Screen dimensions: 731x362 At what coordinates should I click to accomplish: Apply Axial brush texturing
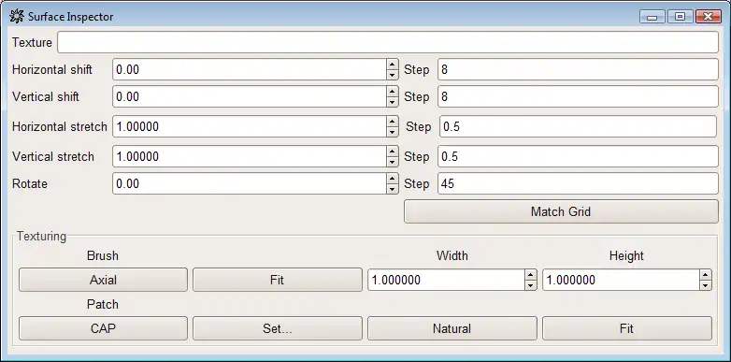point(103,280)
